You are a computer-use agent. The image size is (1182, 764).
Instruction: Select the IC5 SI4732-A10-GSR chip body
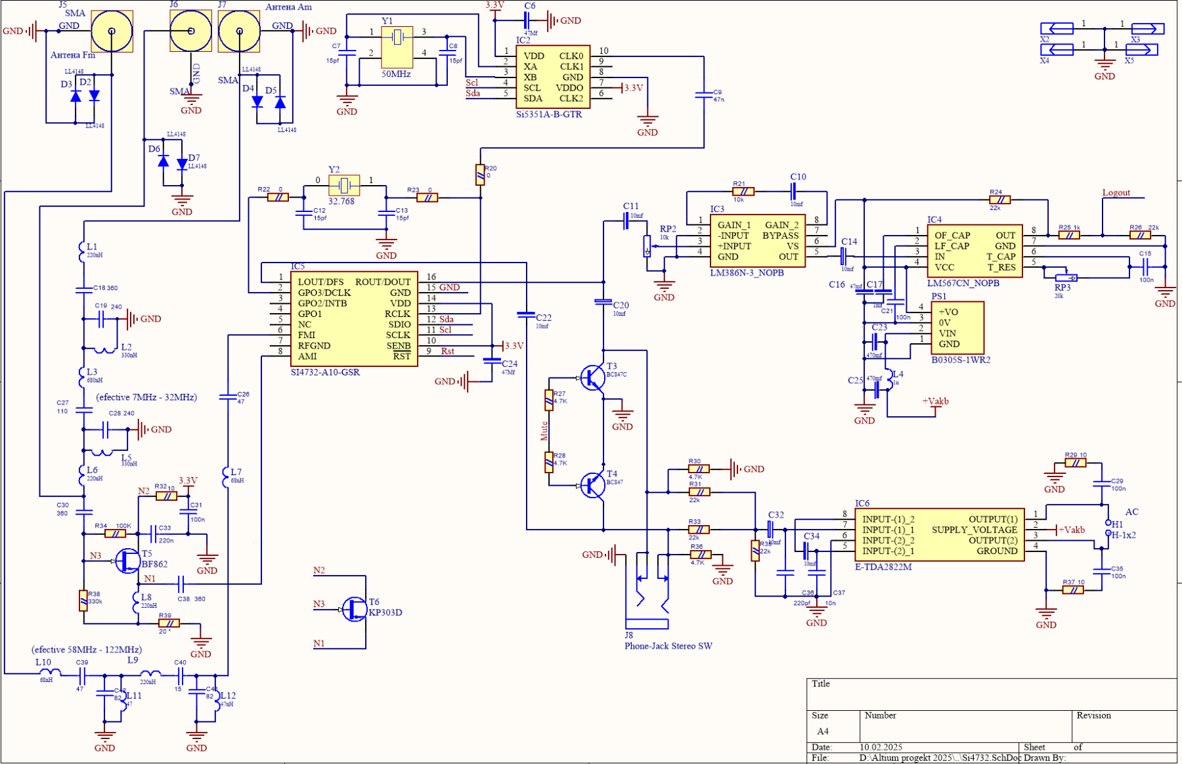tap(354, 318)
